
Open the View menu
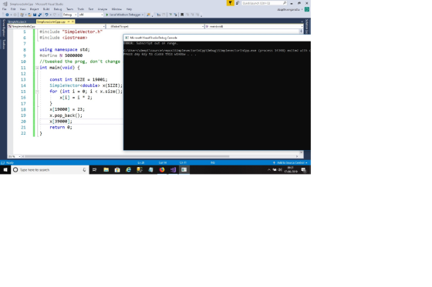22,9
